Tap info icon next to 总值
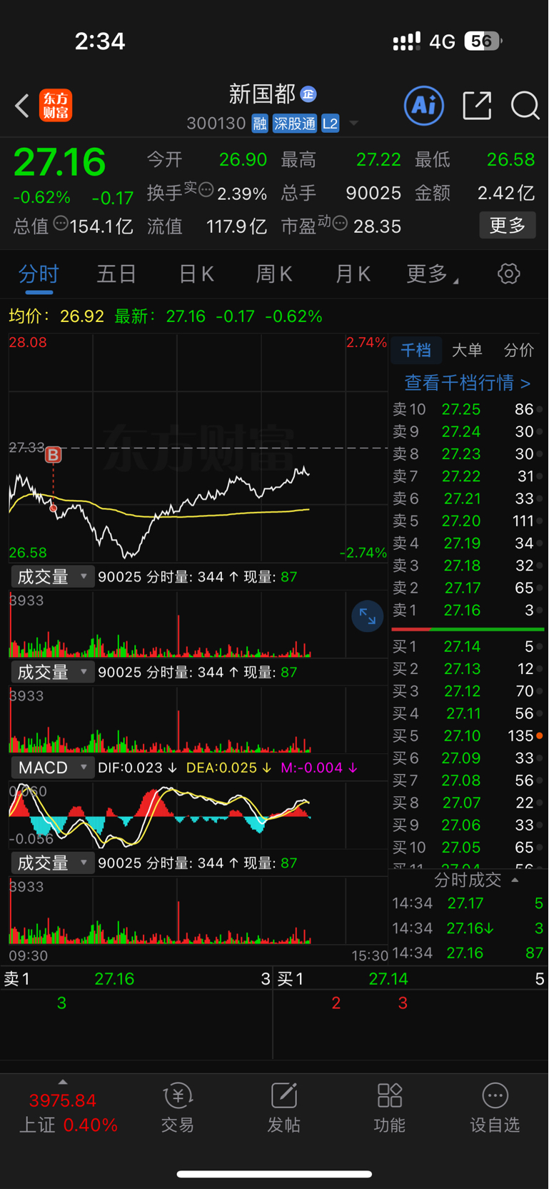Viewport: 549px width, 1189px height. 61,223
